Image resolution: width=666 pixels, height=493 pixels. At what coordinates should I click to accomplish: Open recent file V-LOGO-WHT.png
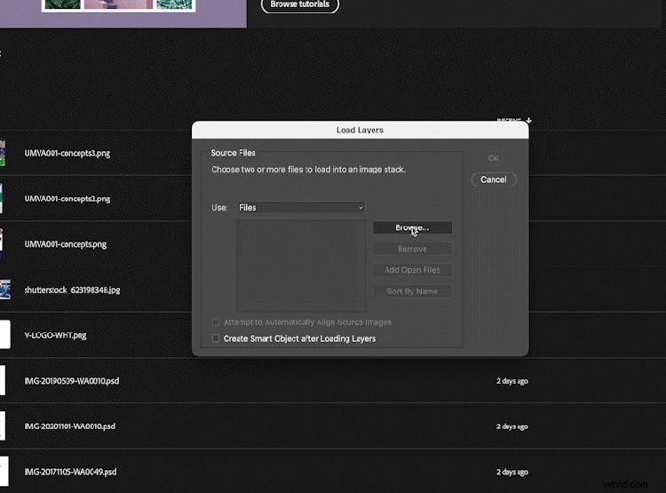point(56,335)
